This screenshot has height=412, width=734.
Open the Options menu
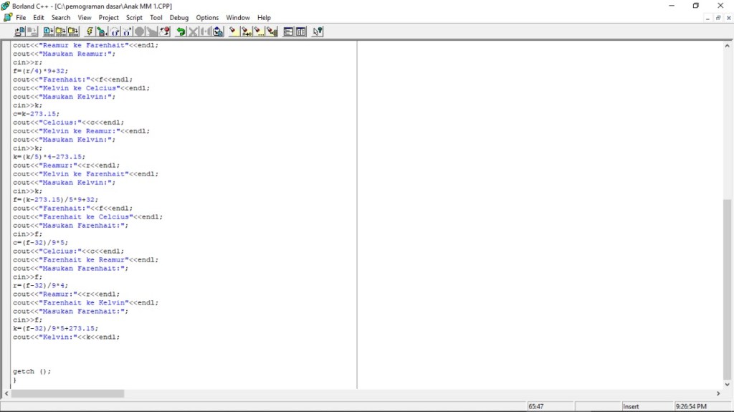[x=207, y=17]
